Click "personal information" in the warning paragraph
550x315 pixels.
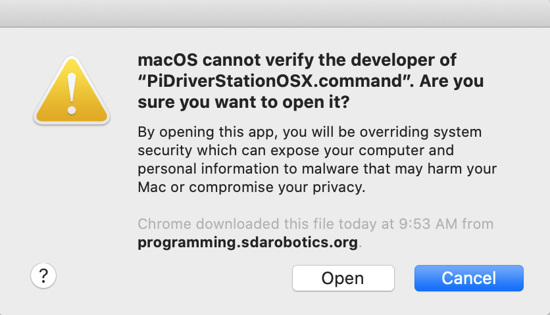[208, 169]
